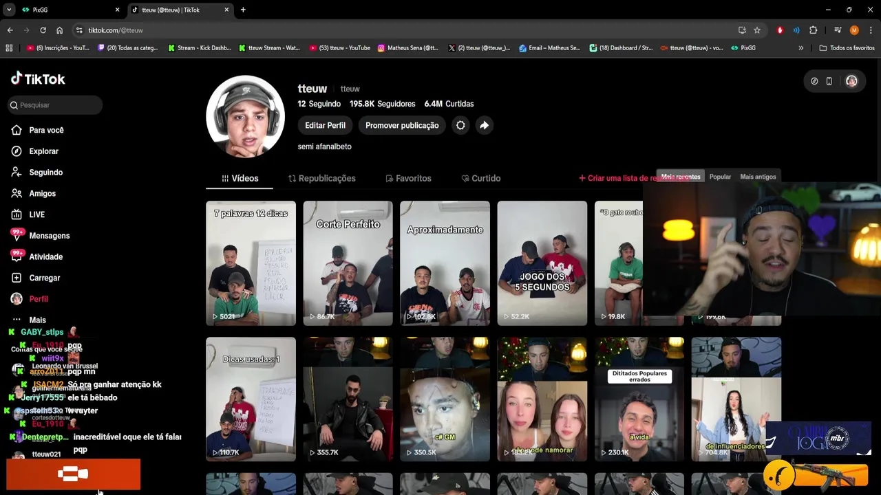This screenshot has height=495, width=881.
Task: Click the top-right account avatar
Action: point(851,81)
